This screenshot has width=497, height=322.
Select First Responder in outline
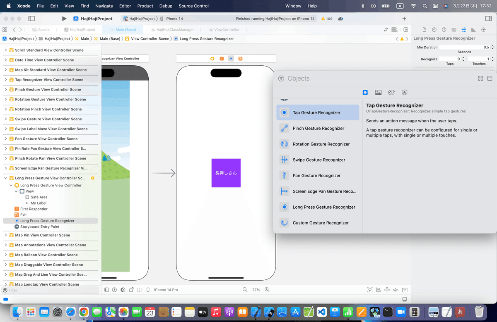(x=34, y=209)
